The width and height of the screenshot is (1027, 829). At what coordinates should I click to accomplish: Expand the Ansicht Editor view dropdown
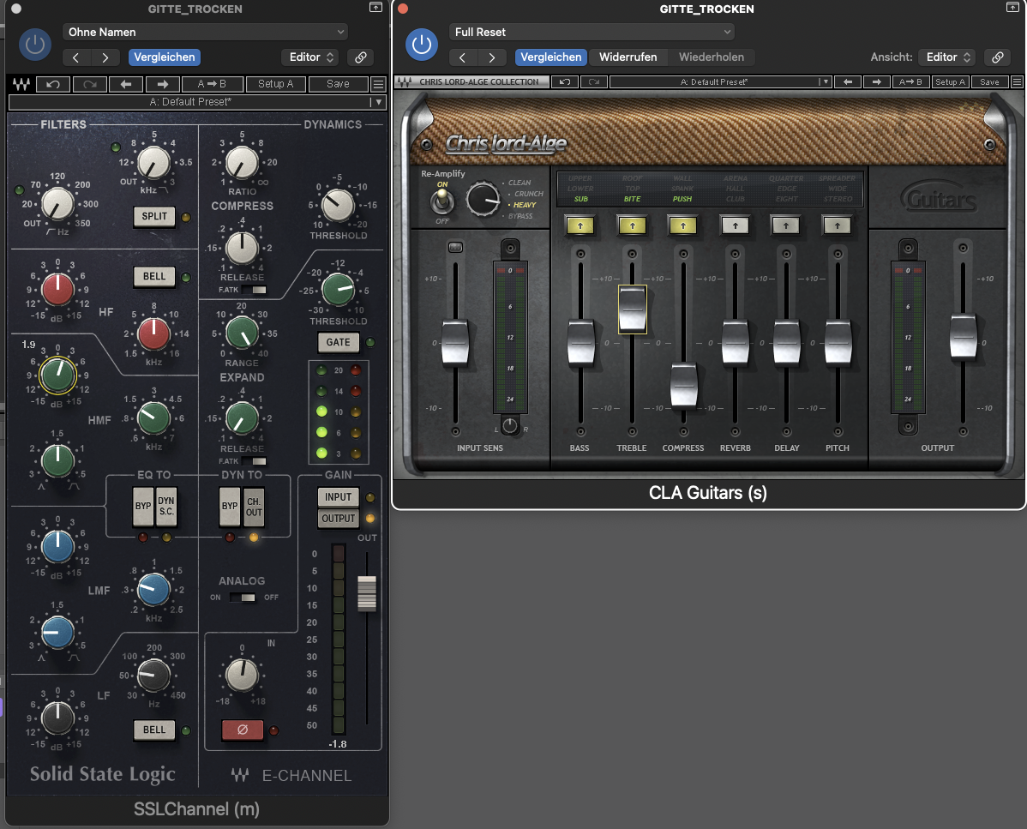point(946,57)
